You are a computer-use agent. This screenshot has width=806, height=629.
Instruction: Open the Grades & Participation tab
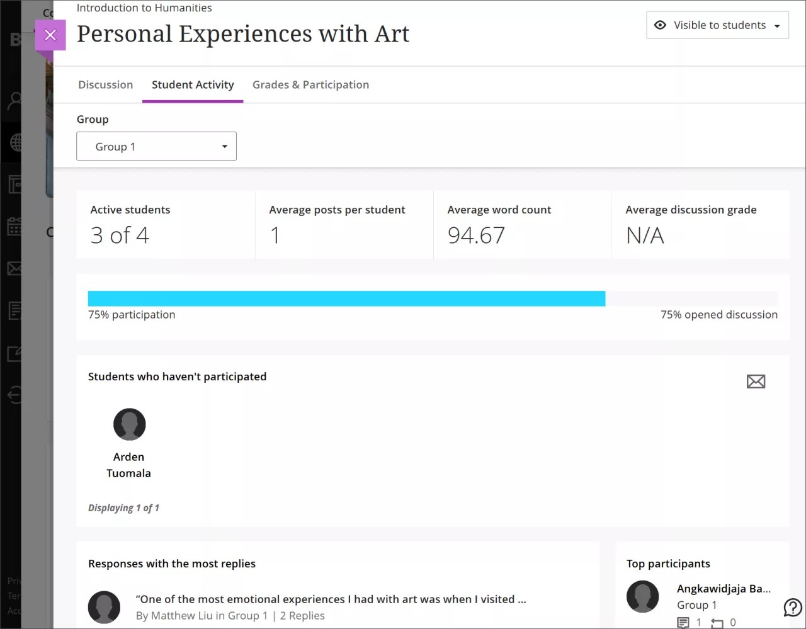pos(310,84)
